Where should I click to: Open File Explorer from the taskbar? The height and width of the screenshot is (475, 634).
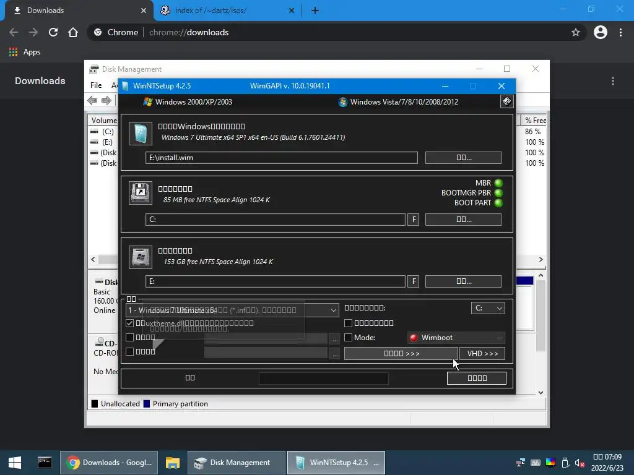click(x=173, y=463)
